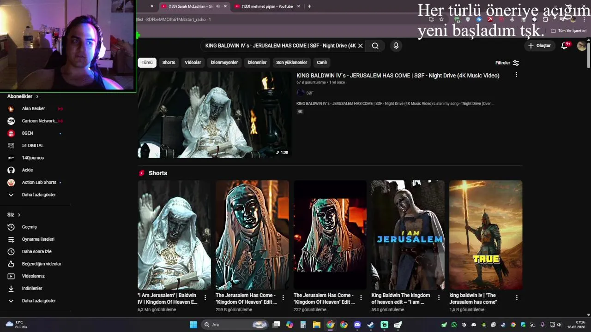
Task: Open "I Am Jerusalem" Baldwin IV short thumbnail
Action: click(174, 235)
